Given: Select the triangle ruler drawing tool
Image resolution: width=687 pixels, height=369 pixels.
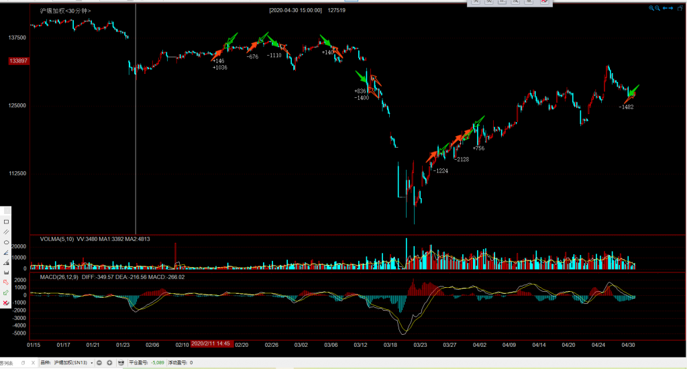Looking at the screenshot, I should coord(6,262).
